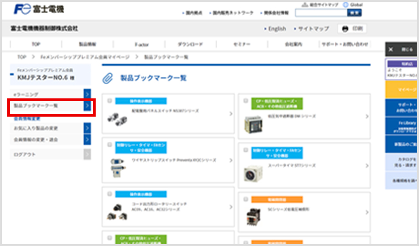The height and width of the screenshot is (246, 419).
Task: Click the yellow マイページ side button
Action: (x=401, y=90)
